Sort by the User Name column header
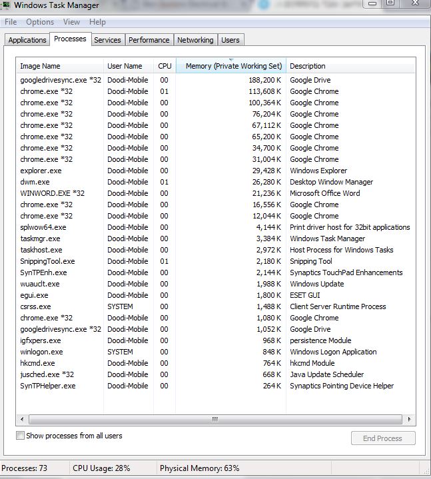The height and width of the screenshot is (479, 431). point(129,66)
